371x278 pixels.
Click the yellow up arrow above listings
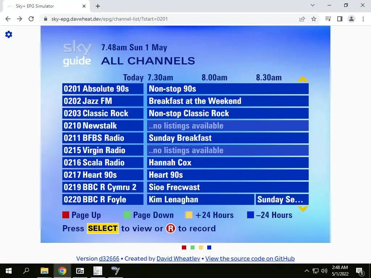click(303, 79)
